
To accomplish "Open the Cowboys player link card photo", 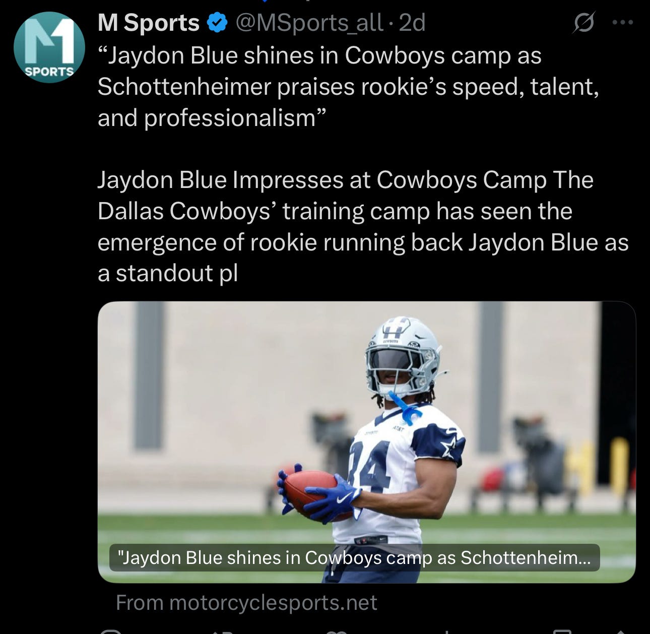I will [366, 442].
